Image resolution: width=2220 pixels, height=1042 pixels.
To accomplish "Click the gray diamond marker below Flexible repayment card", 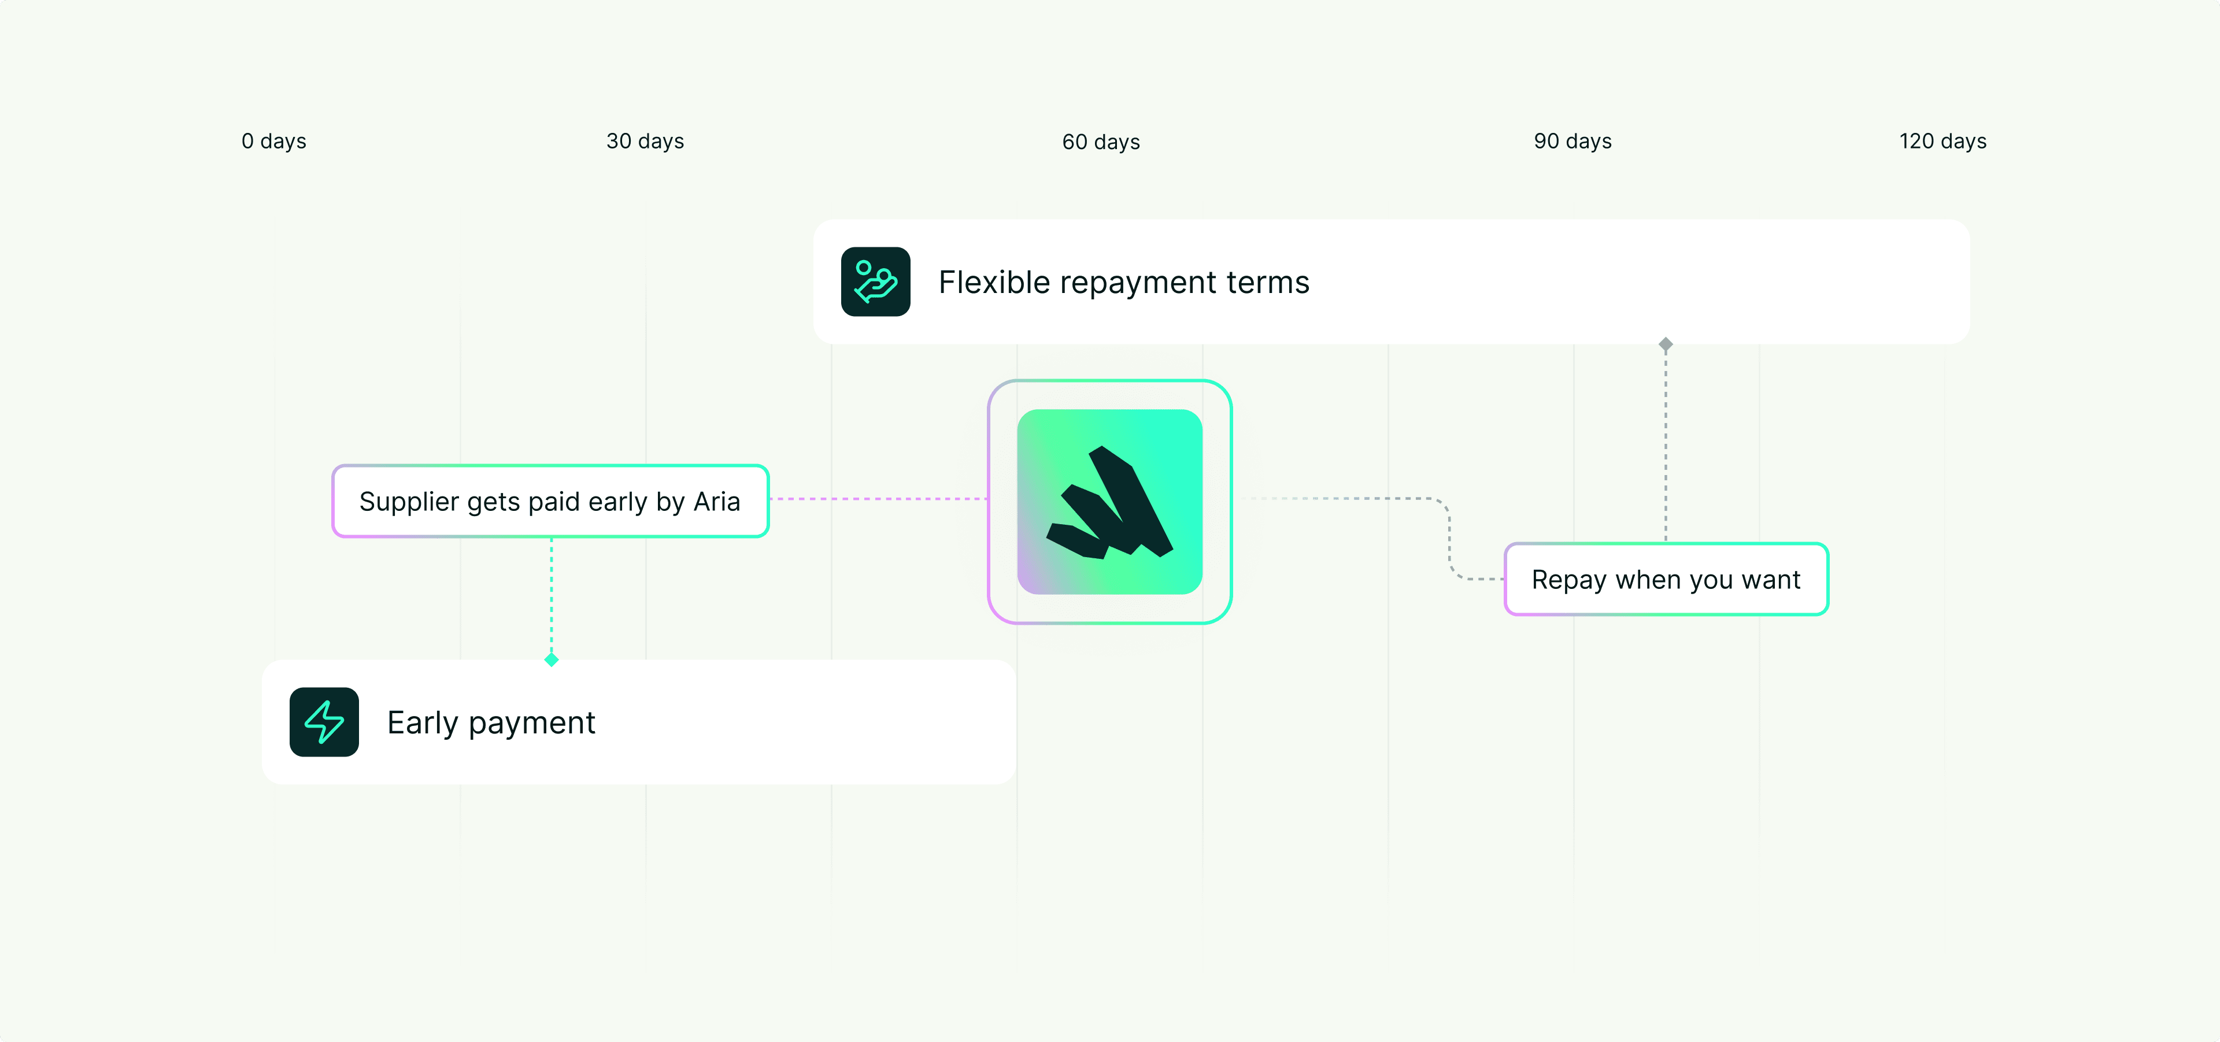I will point(1666,344).
